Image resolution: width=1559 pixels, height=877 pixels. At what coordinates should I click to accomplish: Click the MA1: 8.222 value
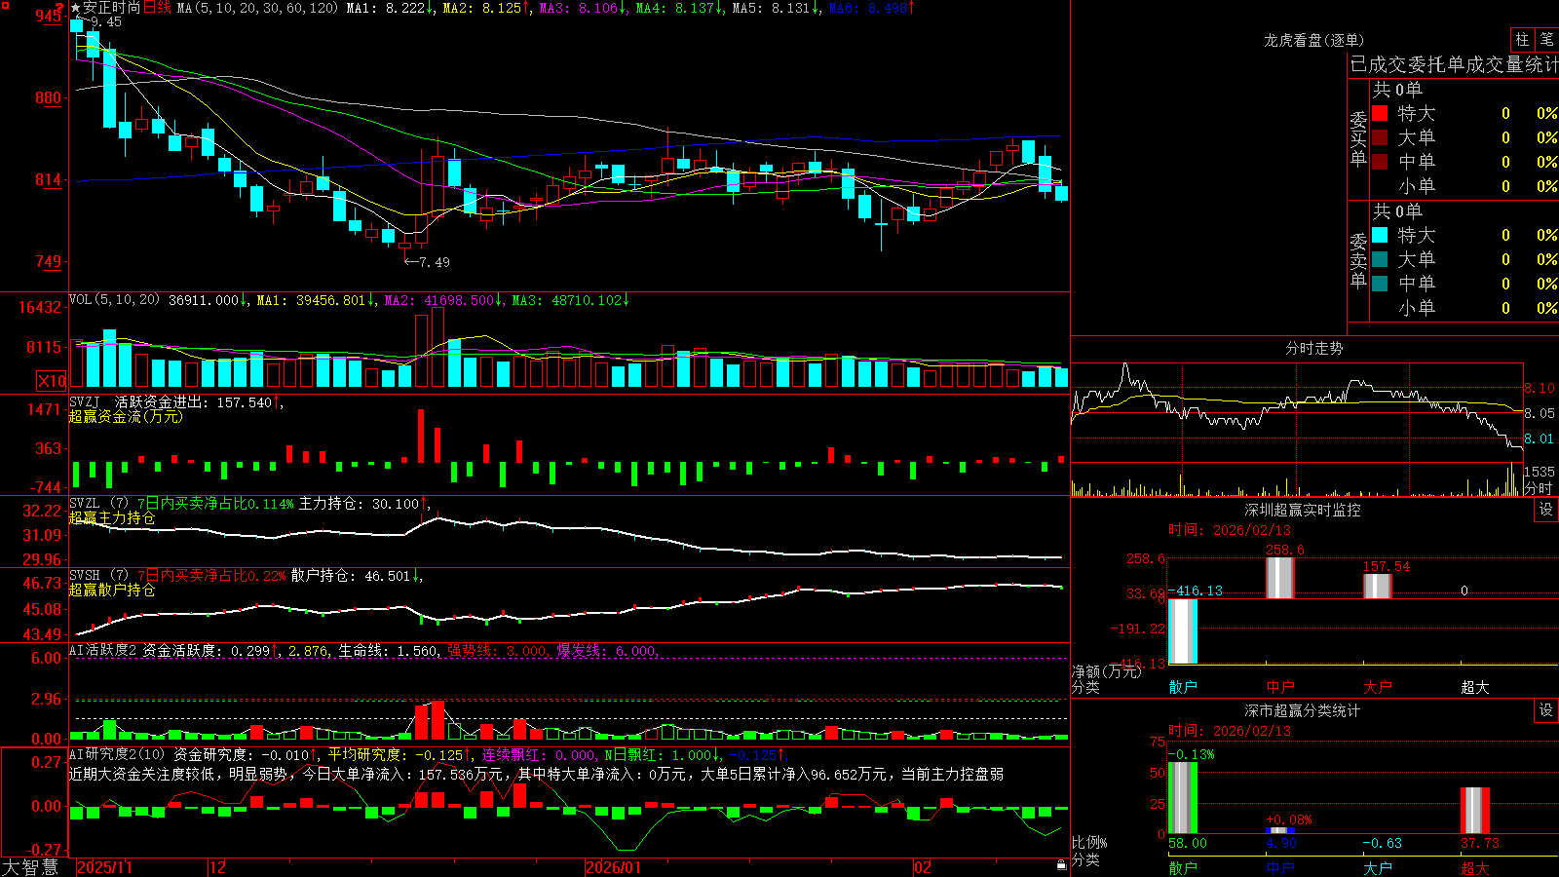coord(391,8)
